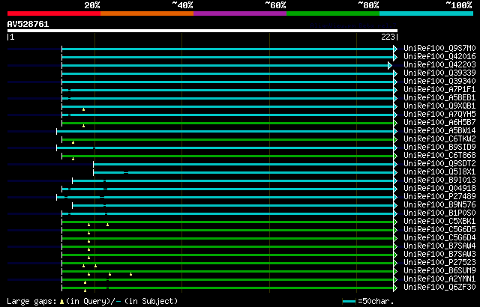Open the UniRef100_Q9S7M0 hit label
The image size is (480, 307).
click(x=439, y=48)
